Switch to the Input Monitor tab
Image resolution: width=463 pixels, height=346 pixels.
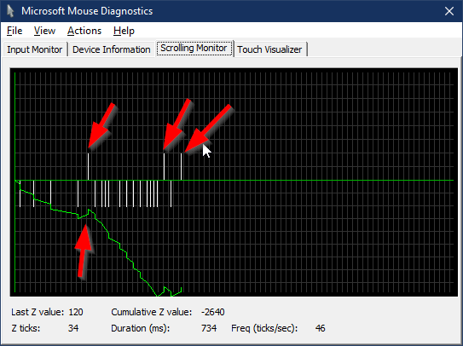[x=35, y=49]
